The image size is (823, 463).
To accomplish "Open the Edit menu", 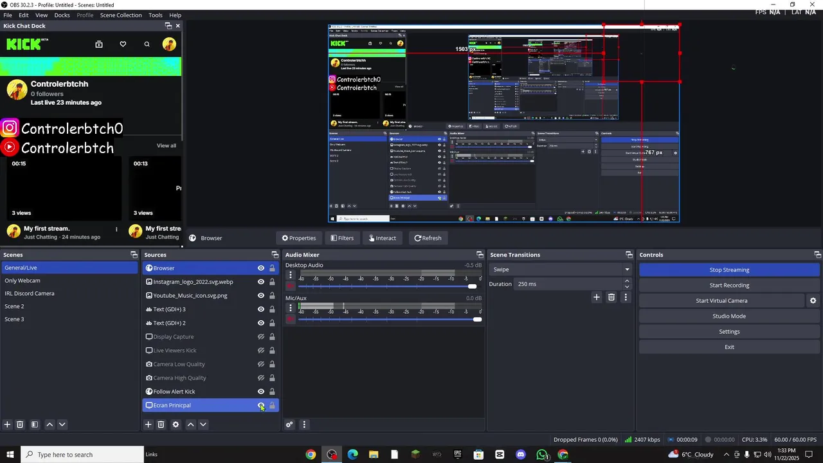I will click(24, 15).
